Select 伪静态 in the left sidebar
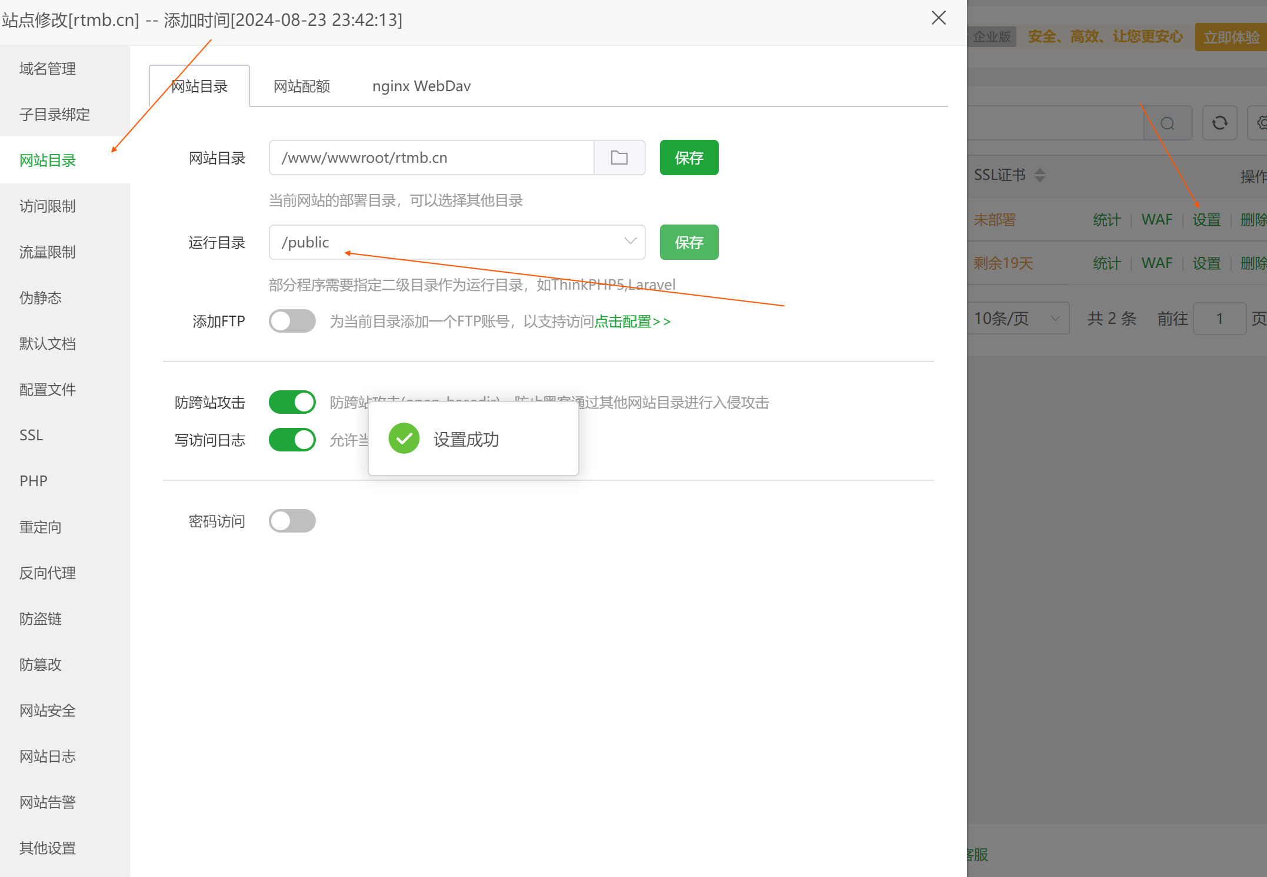The width and height of the screenshot is (1267, 877). click(41, 298)
